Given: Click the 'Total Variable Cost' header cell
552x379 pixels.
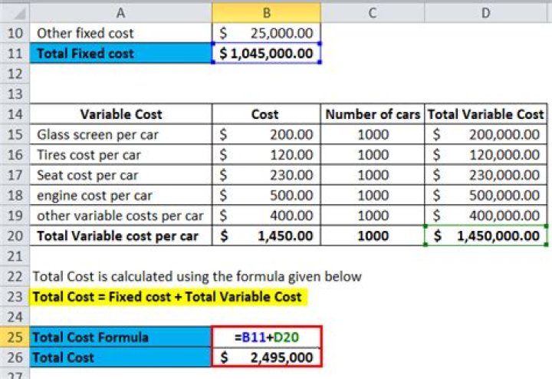Looking at the screenshot, I should [486, 114].
